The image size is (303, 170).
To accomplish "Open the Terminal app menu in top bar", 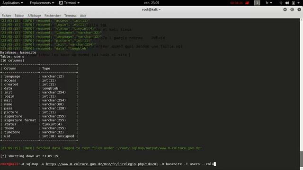I will click(x=70, y=3).
